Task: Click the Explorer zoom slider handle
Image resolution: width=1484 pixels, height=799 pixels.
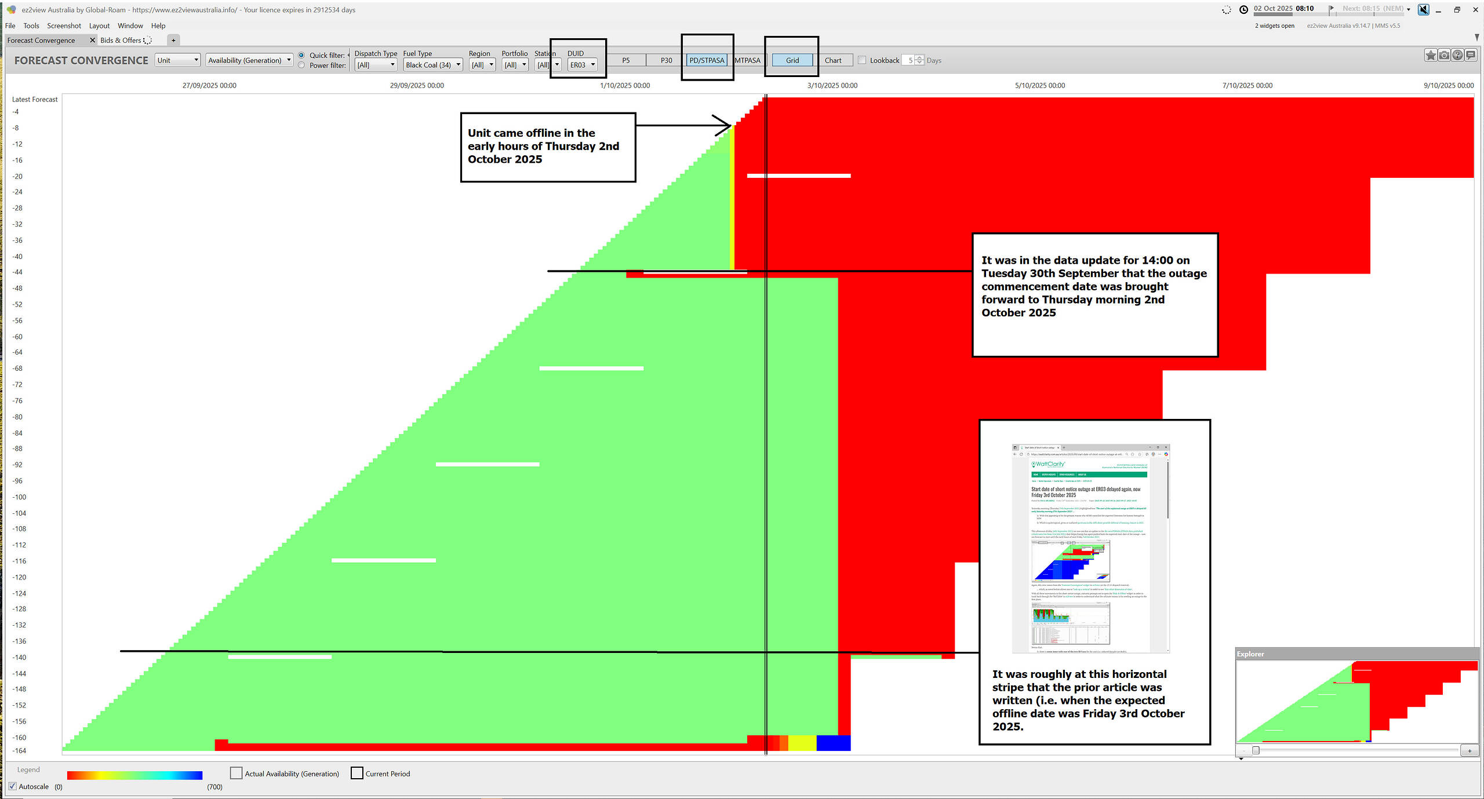Action: pyautogui.click(x=1256, y=750)
